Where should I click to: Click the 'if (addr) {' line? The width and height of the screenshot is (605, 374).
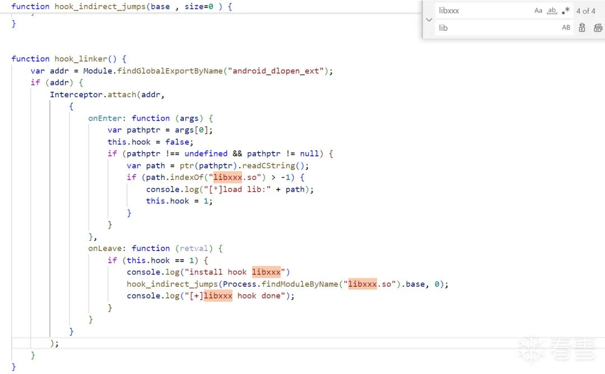[57, 82]
